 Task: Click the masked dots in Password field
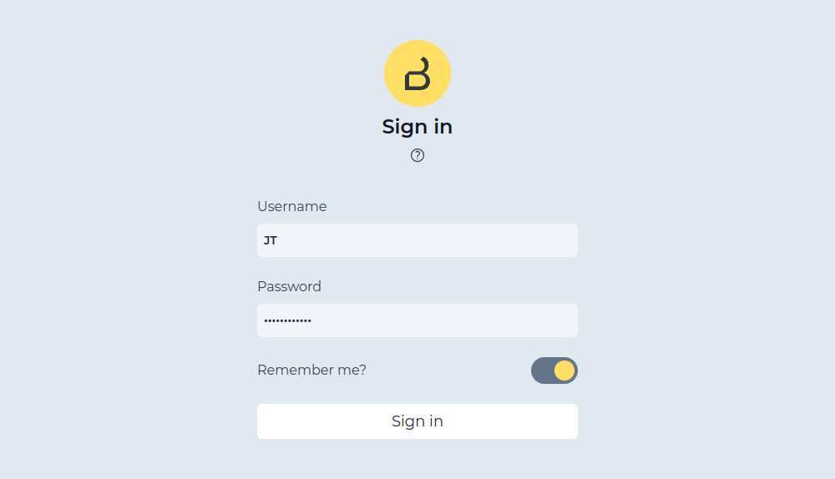(x=287, y=320)
